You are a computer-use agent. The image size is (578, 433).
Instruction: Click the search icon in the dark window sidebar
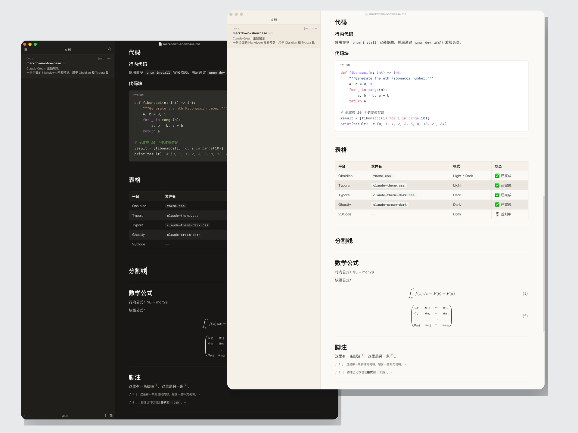[110, 49]
